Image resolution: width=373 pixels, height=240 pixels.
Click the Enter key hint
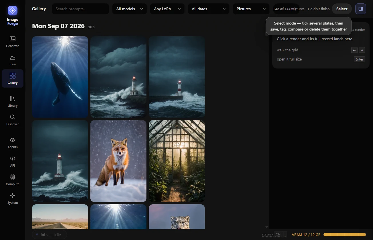click(x=359, y=59)
